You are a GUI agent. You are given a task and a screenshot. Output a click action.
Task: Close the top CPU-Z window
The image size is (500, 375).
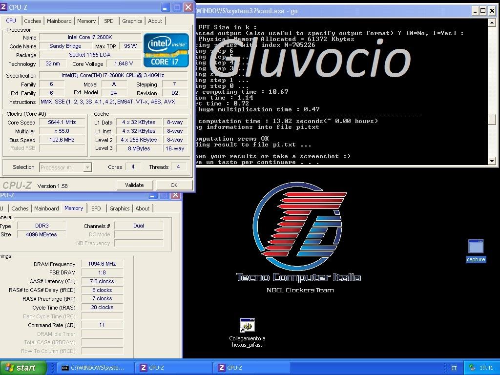click(188, 7)
